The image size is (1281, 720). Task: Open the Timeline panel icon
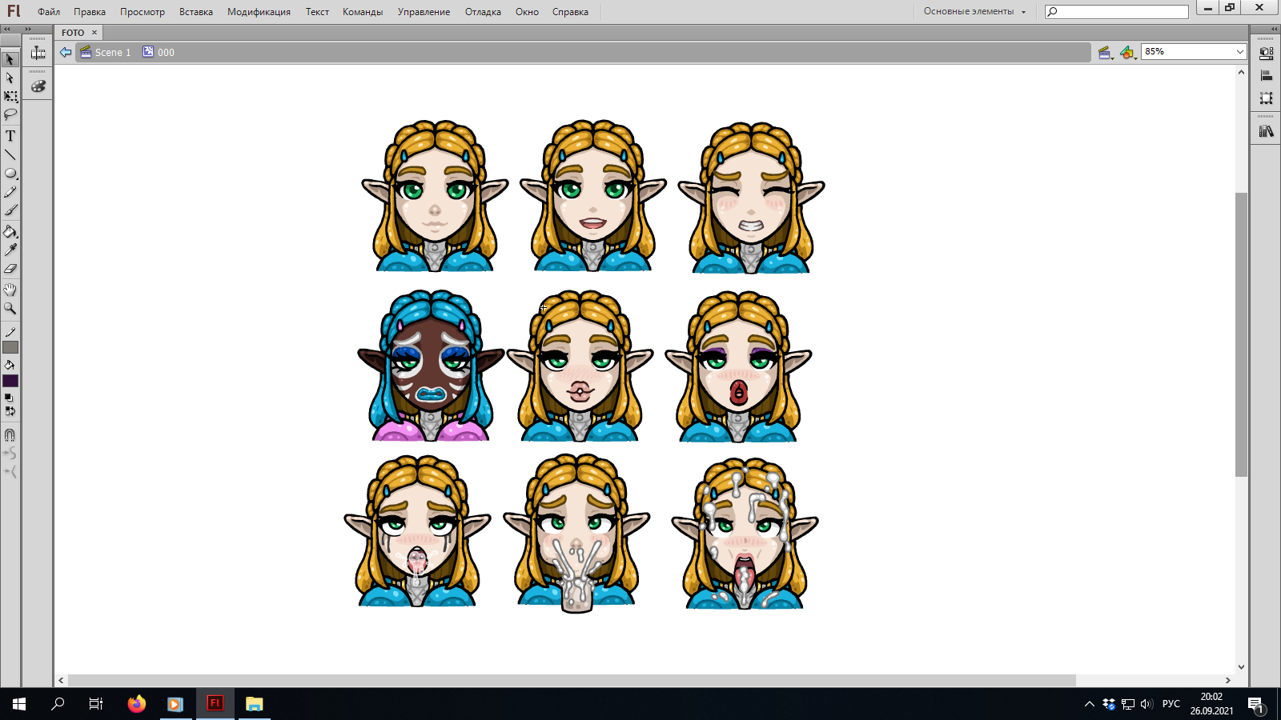[x=38, y=54]
